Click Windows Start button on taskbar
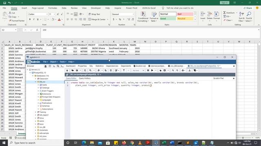The height and width of the screenshot is (146, 261). (4, 143)
